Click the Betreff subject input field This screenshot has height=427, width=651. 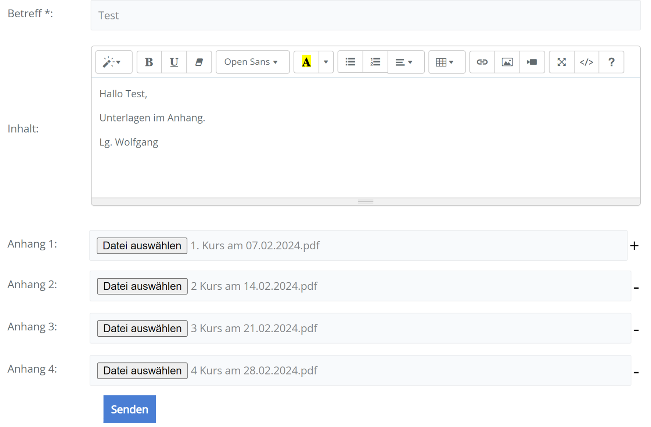[365, 15]
